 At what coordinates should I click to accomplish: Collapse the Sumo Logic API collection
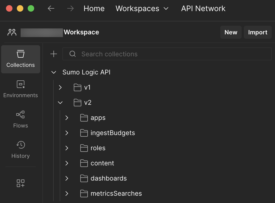click(x=53, y=72)
